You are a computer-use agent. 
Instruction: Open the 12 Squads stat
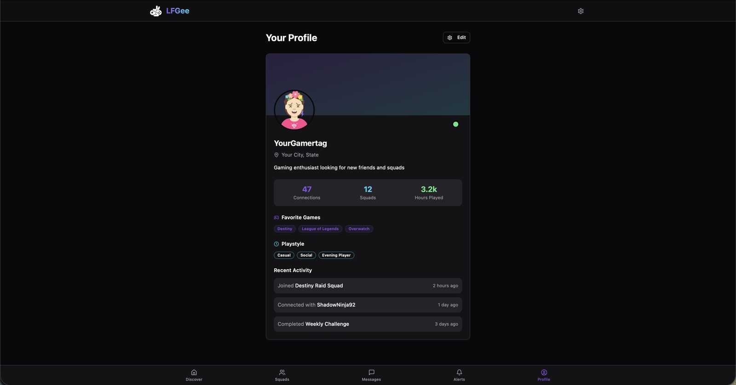pos(368,193)
